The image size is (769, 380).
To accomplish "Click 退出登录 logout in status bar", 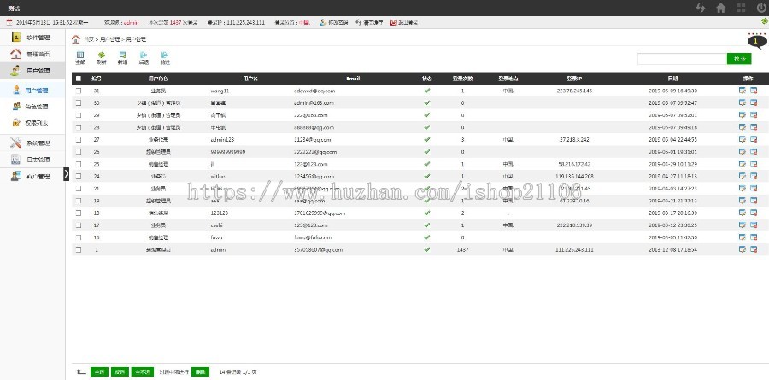I will point(404,22).
